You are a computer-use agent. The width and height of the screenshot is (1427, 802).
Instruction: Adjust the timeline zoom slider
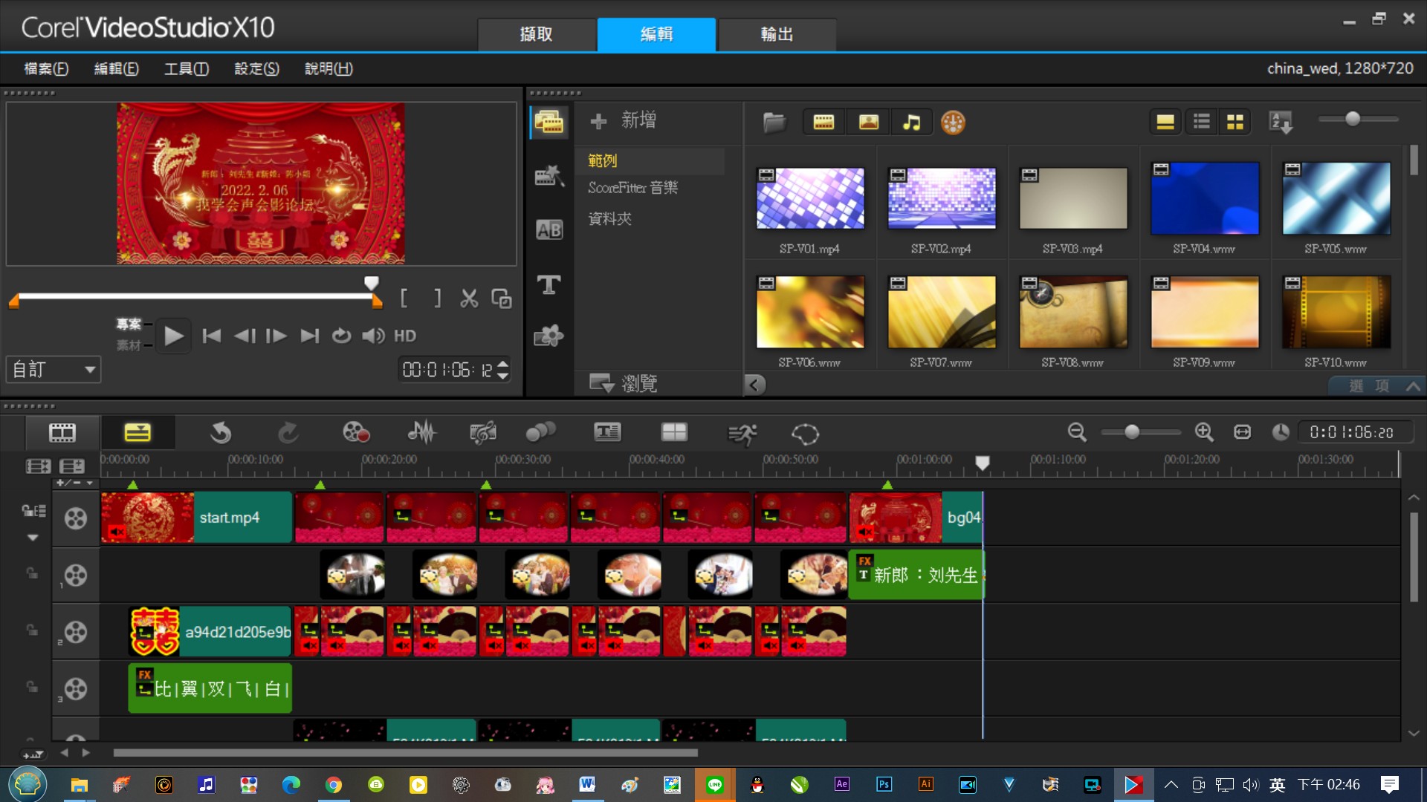click(1132, 432)
